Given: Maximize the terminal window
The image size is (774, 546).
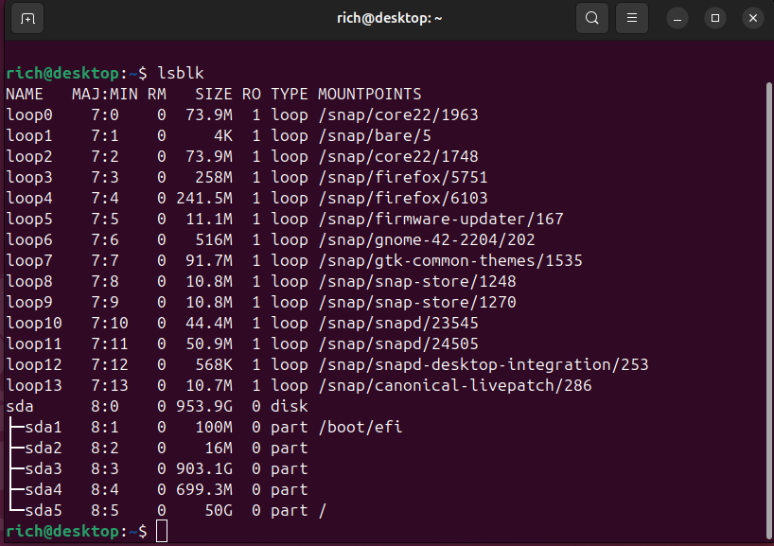Looking at the screenshot, I should (714, 17).
